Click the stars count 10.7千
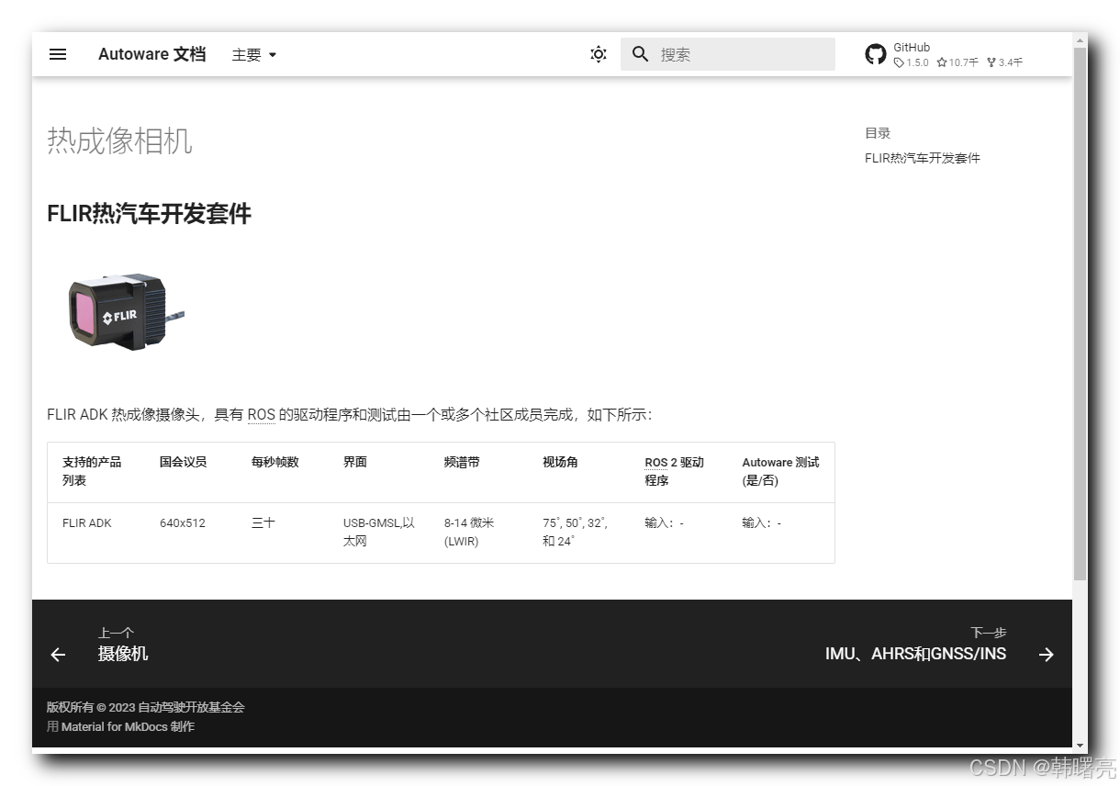This screenshot has width=1120, height=786. coord(958,62)
